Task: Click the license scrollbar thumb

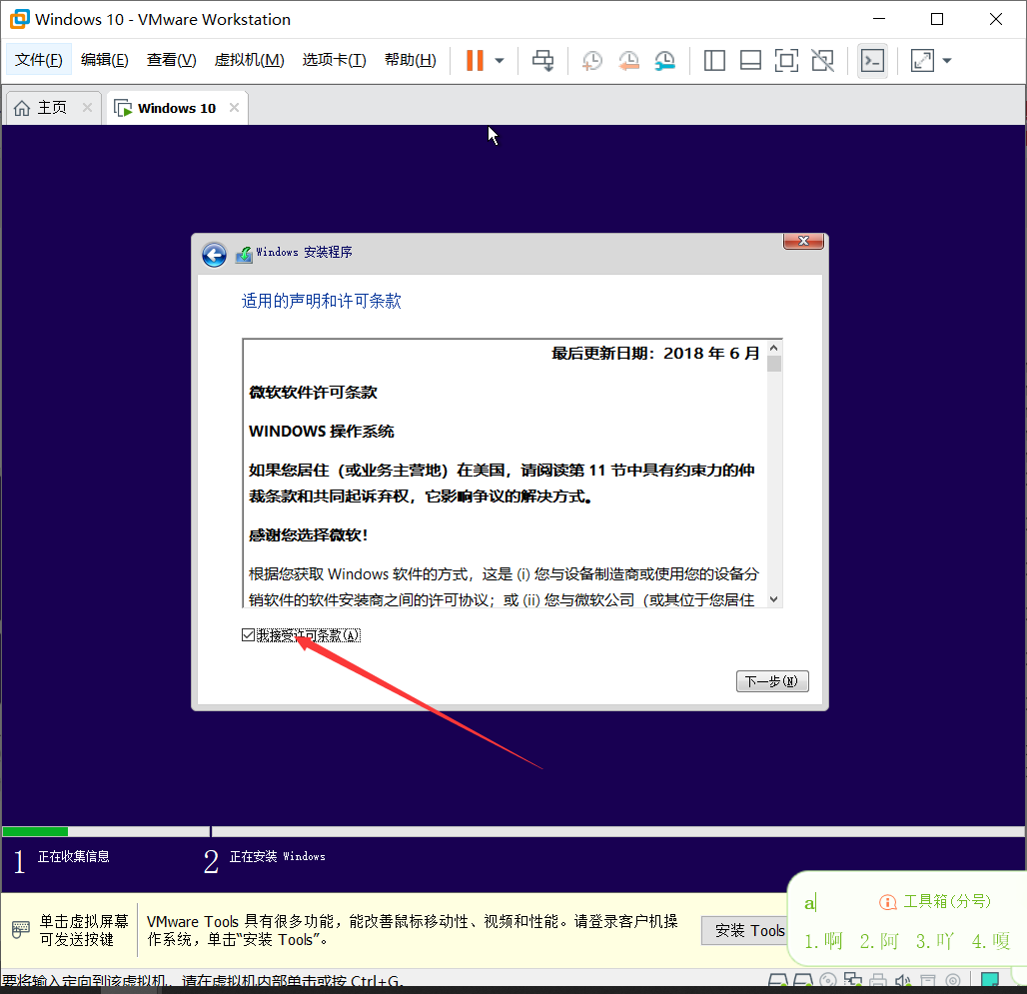Action: [774, 364]
